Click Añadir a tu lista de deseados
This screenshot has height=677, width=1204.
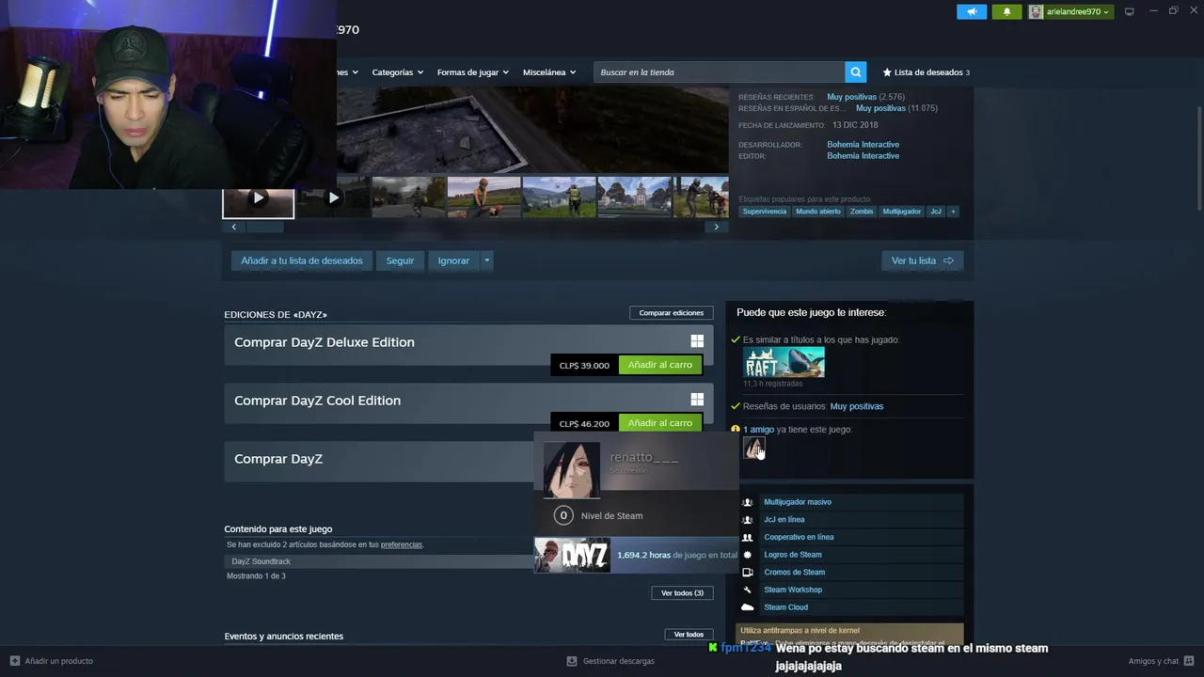point(302,260)
